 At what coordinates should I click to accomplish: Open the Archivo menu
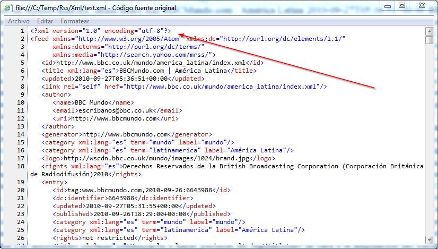(x=19, y=21)
